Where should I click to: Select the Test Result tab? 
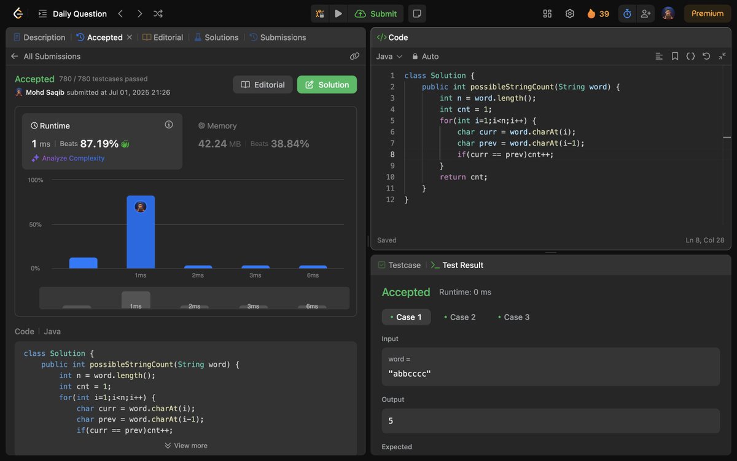click(x=457, y=265)
